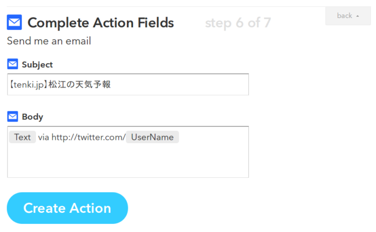This screenshot has width=376, height=232.
Task: Click the Send me an email subtitle
Action: coord(49,41)
